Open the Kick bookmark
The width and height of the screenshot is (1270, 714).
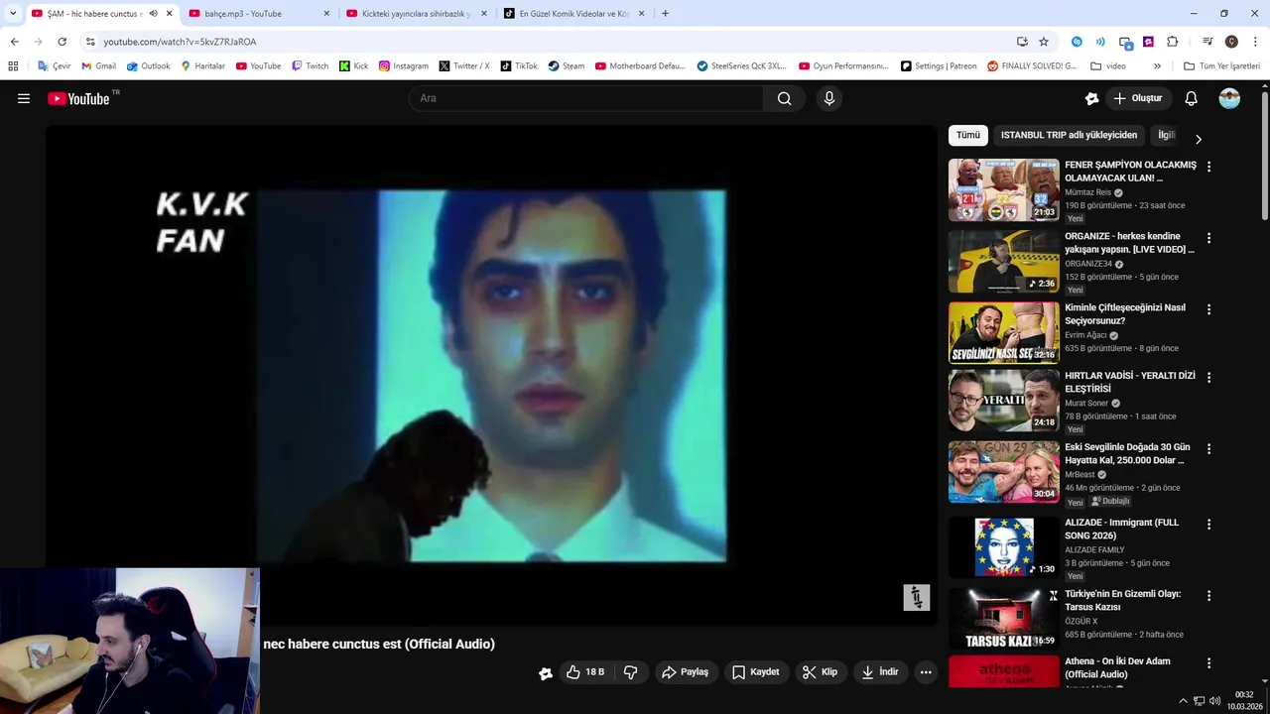[353, 66]
